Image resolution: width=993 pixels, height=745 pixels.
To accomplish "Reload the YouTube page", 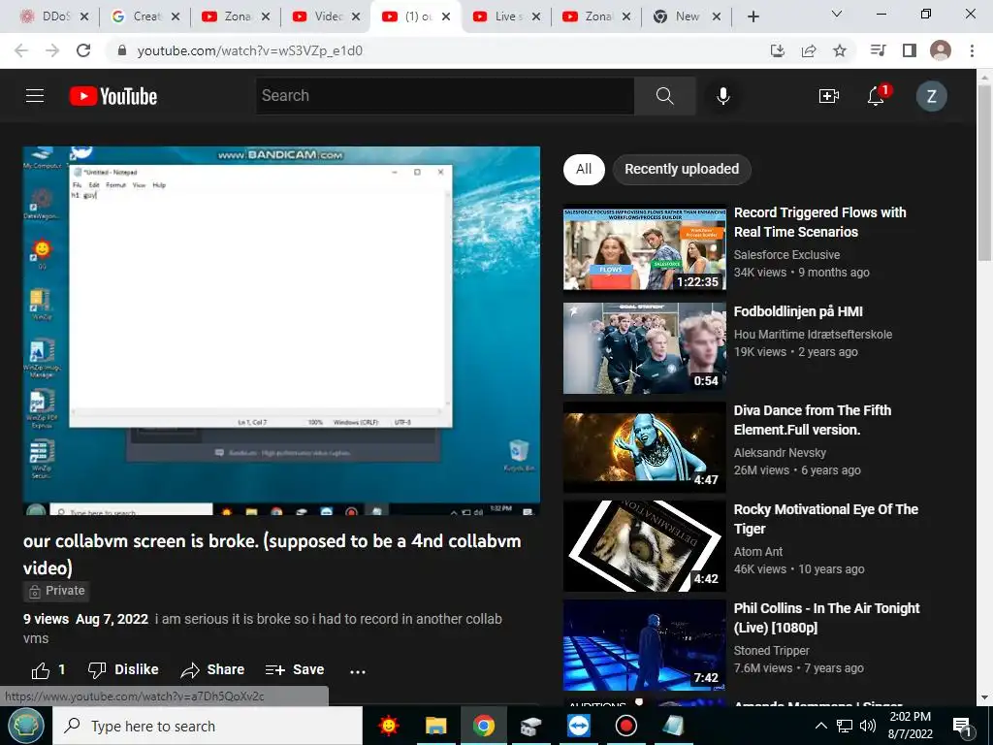I will click(83, 50).
